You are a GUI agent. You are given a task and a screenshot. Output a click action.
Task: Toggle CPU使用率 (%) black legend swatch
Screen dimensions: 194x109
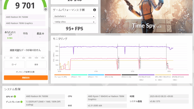click(x=130, y=75)
